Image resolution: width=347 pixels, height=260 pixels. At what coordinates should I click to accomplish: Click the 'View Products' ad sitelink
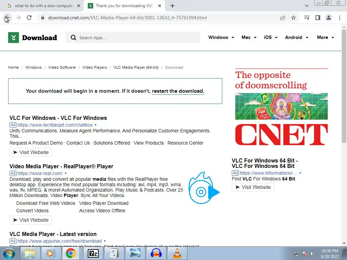pyautogui.click(x=149, y=143)
